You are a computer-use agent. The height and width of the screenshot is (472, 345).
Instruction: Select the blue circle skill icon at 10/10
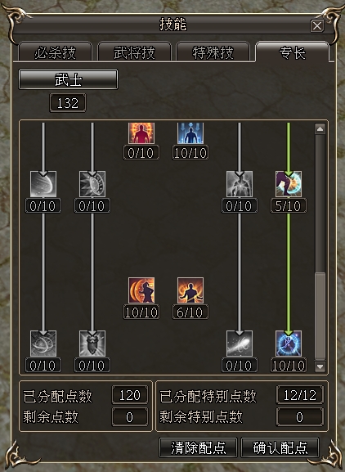point(289,344)
